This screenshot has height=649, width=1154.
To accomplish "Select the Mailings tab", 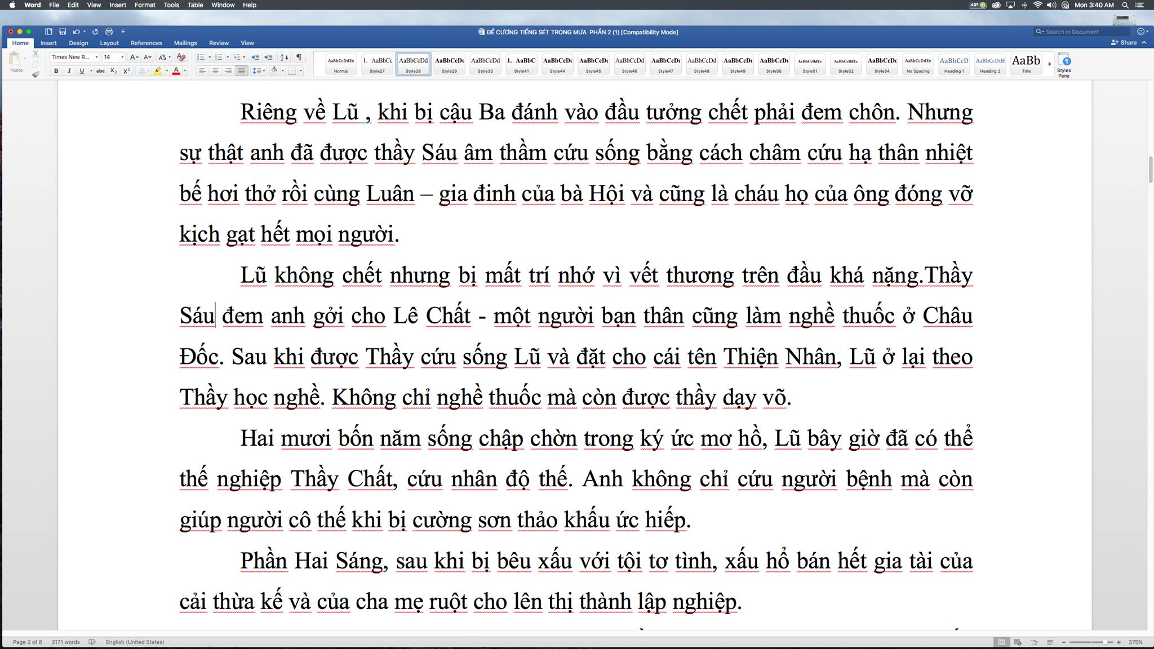I will 185,43.
